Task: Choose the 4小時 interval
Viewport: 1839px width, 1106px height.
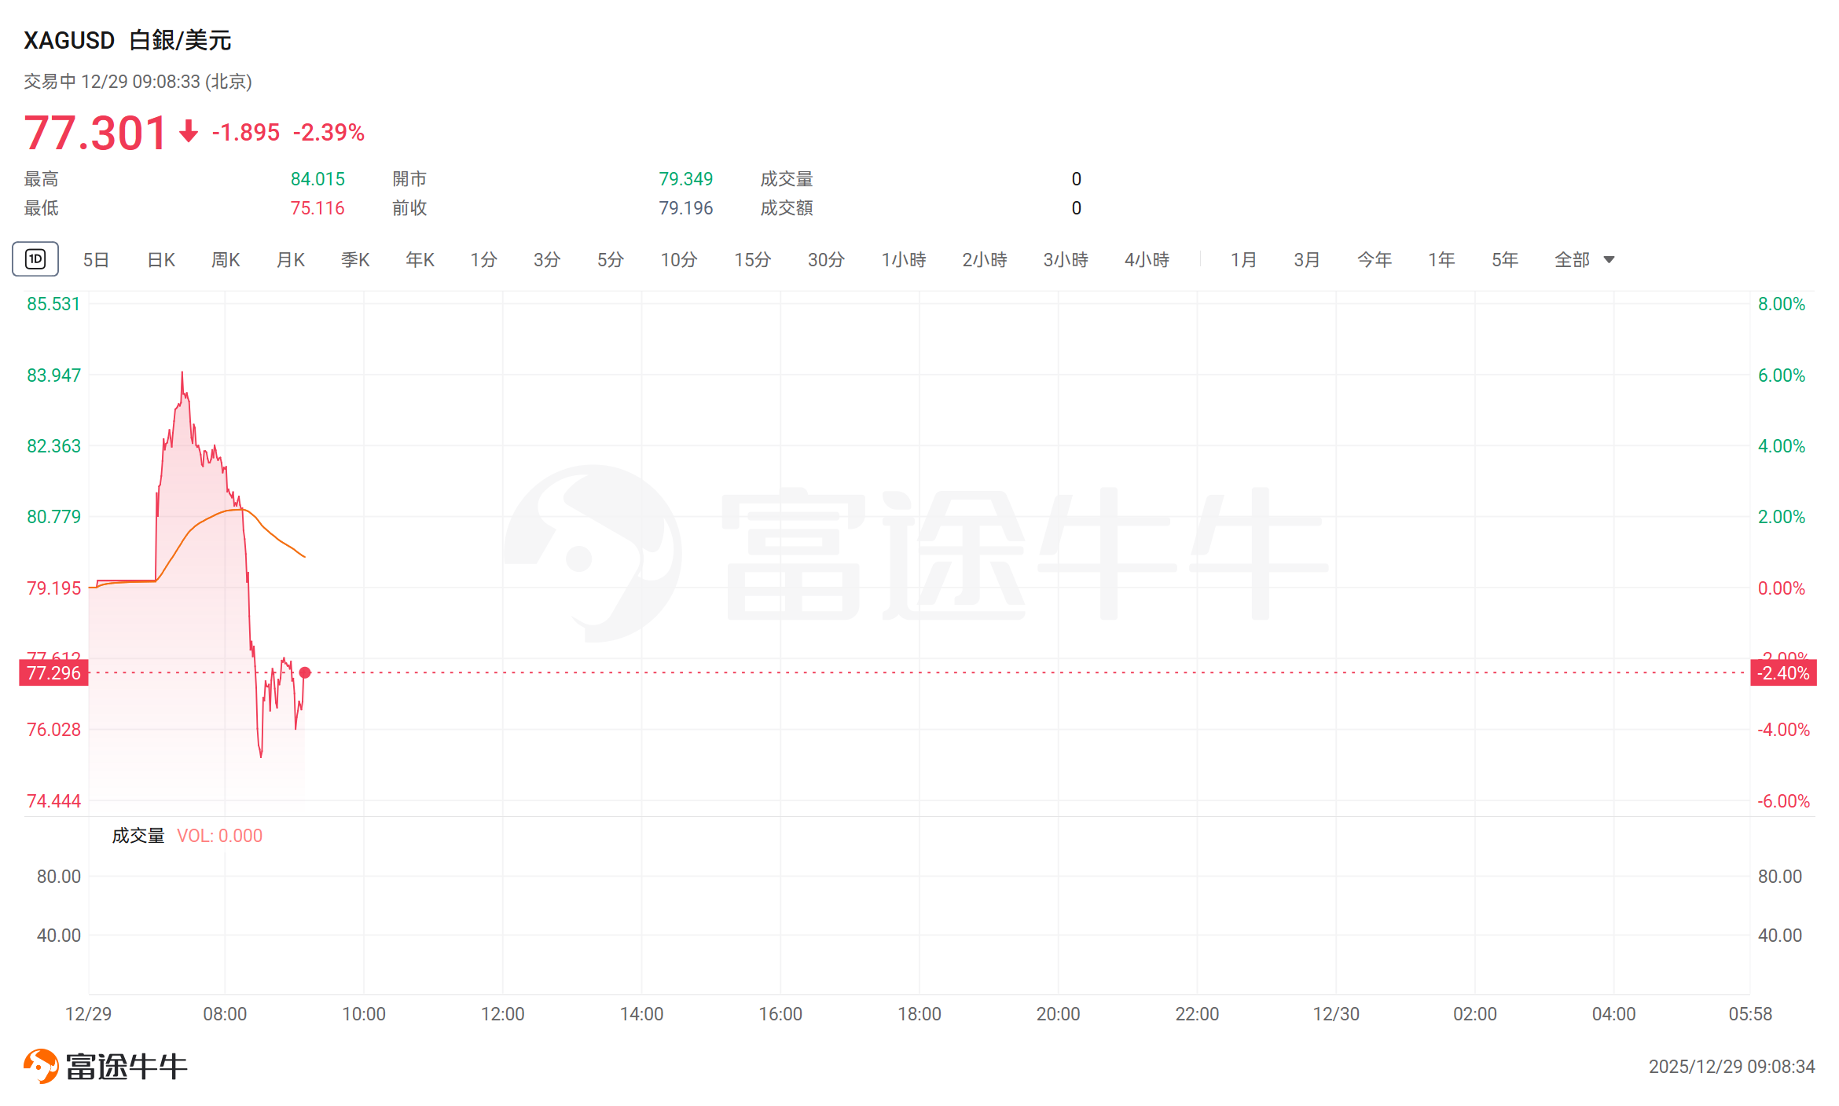Action: pos(1147,259)
